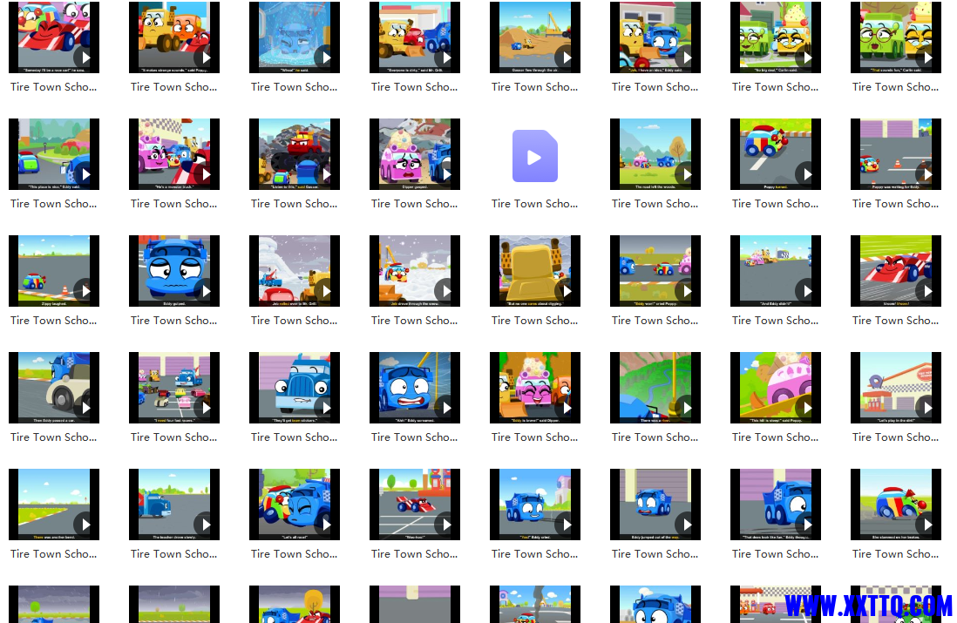This screenshot has width=957, height=623.
Task: Open park with pond and blue car video
Action: 54,153
